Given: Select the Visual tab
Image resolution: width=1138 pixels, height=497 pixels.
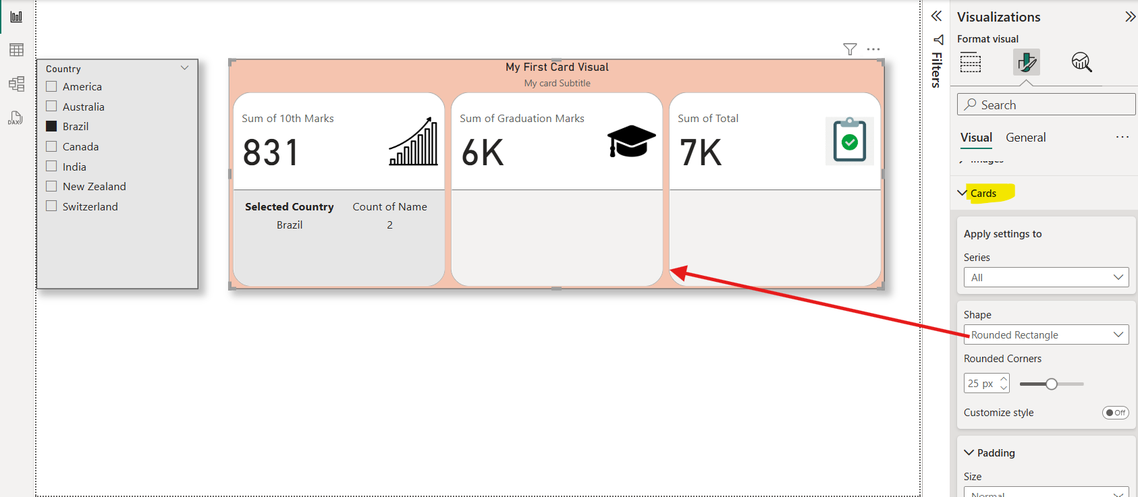Looking at the screenshot, I should [x=976, y=138].
